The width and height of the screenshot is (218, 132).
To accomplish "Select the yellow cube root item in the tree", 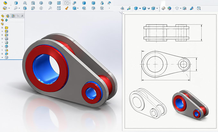I will coord(2,24).
